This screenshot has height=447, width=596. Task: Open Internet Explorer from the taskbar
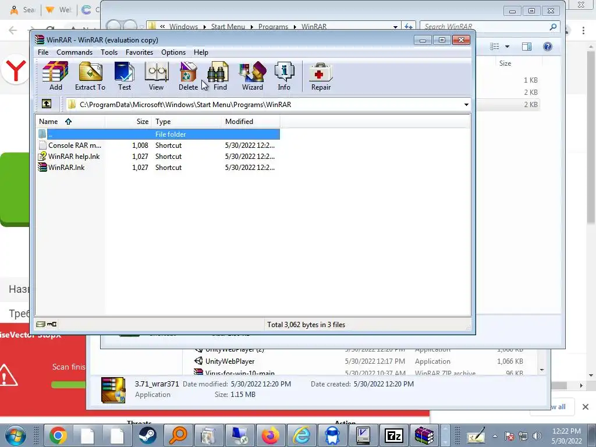(x=301, y=435)
